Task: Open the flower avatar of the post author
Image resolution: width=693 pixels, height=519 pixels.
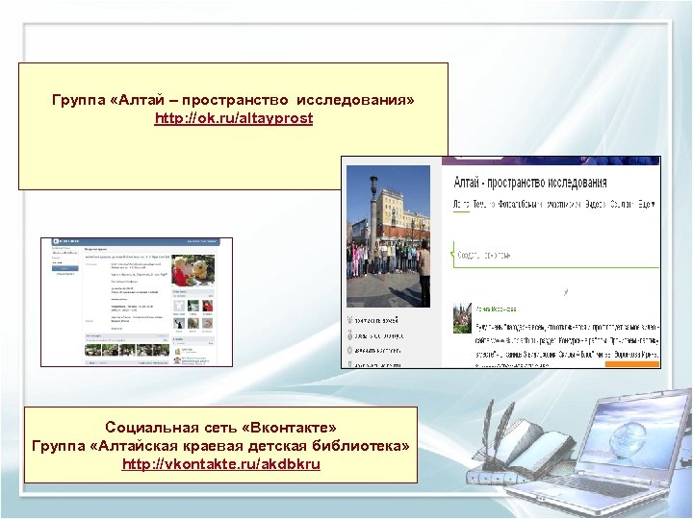Action: (x=462, y=318)
